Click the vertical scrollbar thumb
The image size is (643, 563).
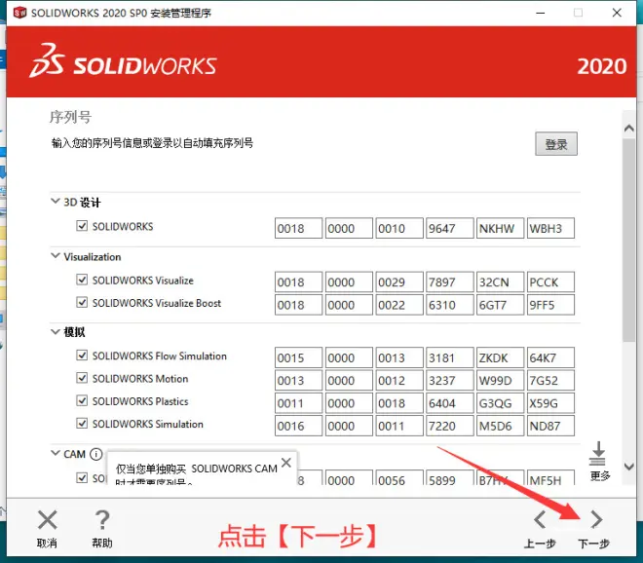point(629,240)
